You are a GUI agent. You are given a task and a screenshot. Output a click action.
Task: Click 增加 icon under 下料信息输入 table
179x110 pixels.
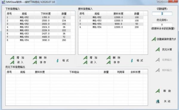coord(12,58)
